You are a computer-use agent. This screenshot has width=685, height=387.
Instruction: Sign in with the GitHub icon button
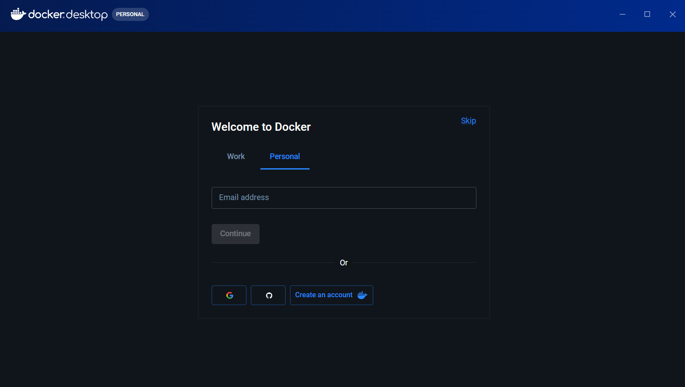click(268, 295)
